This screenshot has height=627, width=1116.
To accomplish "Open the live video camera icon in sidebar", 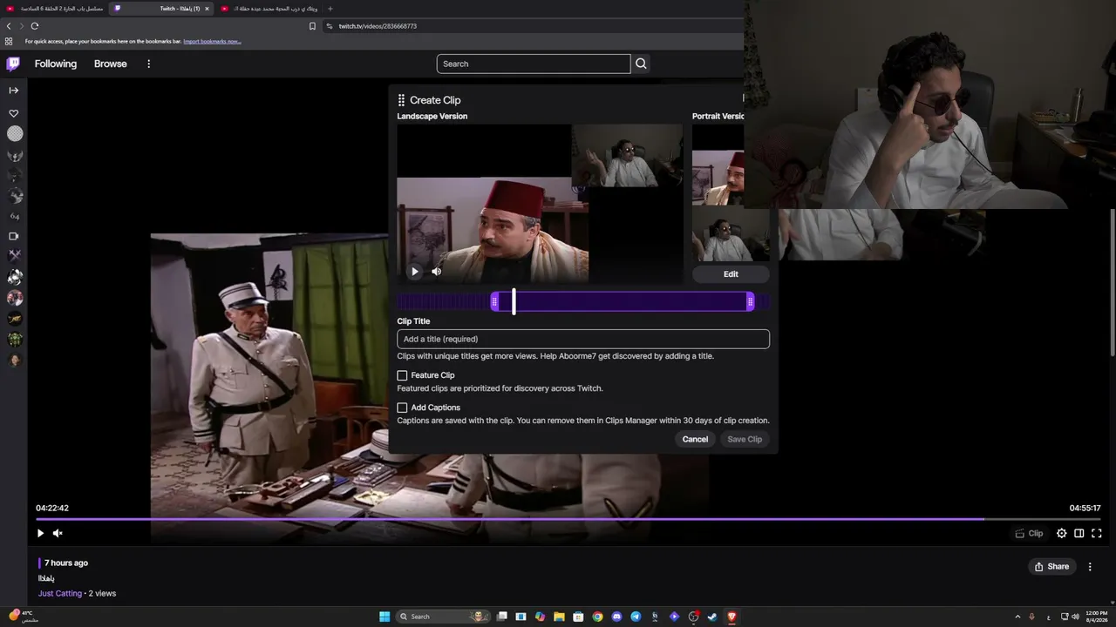I will pos(14,236).
